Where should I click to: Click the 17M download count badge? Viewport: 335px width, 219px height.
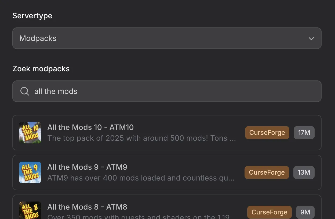304,132
